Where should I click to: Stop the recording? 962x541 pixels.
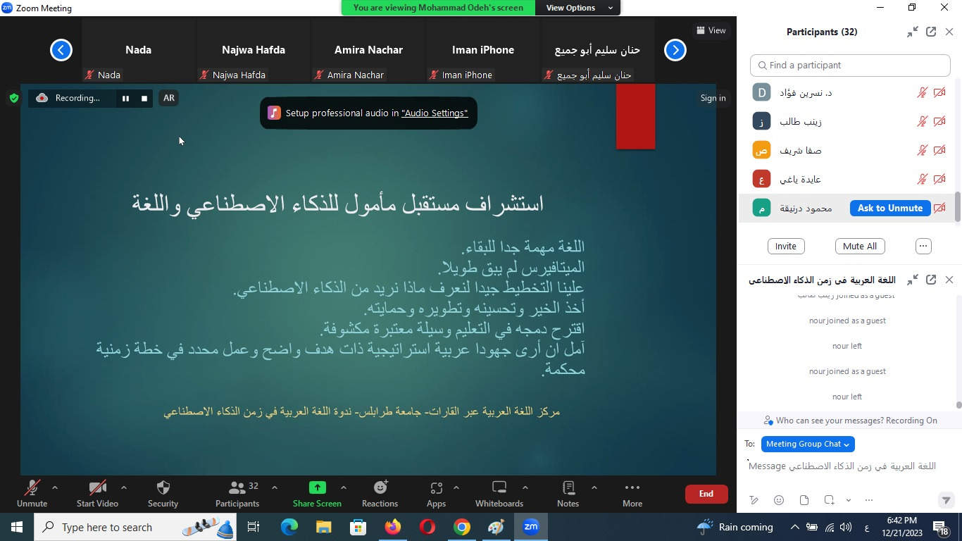click(144, 99)
